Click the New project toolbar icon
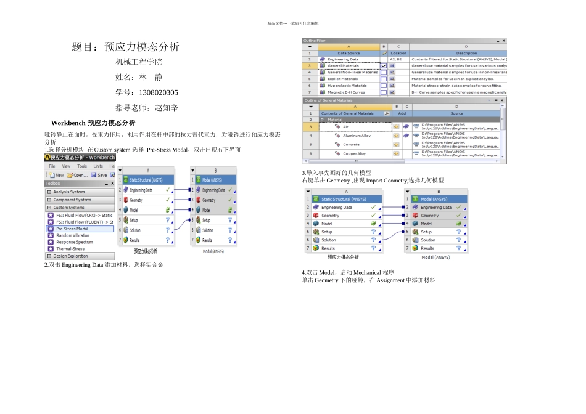586x414 pixels. pyautogui.click(x=52, y=175)
